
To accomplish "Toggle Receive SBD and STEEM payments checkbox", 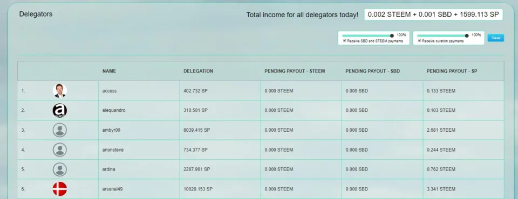I will click(345, 41).
